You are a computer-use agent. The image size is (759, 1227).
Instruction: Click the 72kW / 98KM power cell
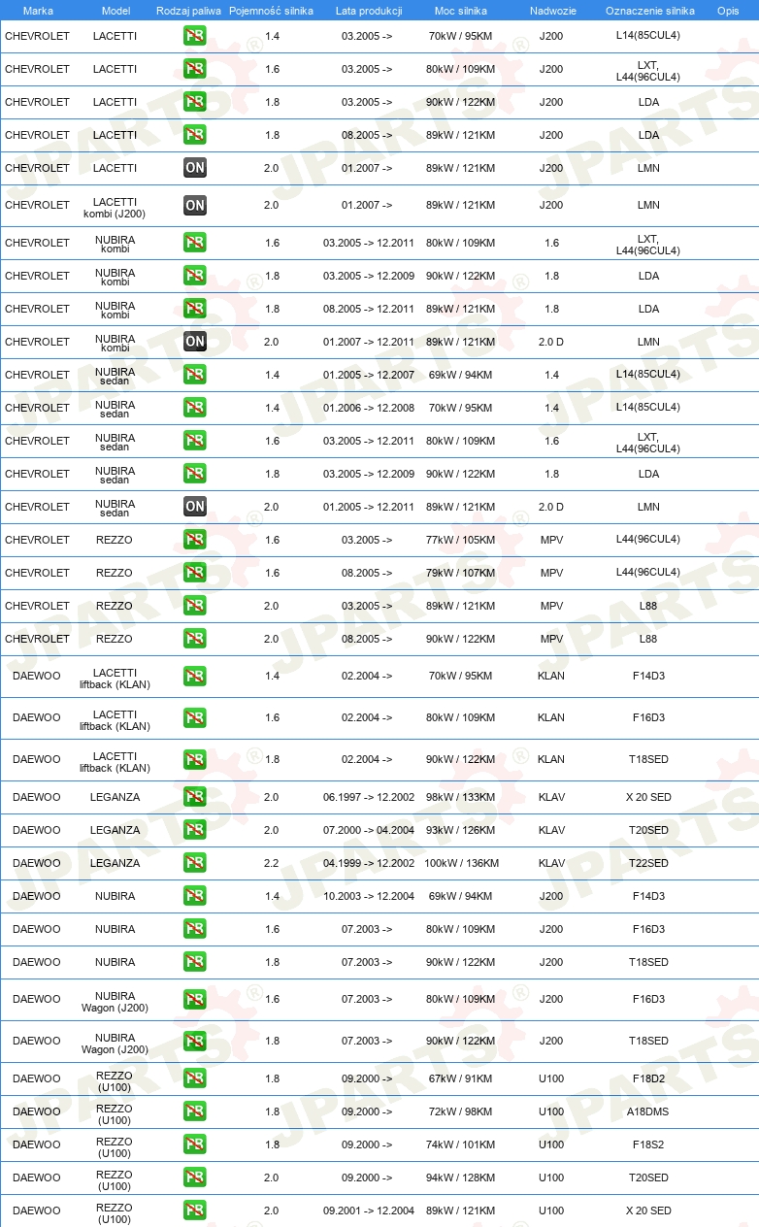point(461,1111)
